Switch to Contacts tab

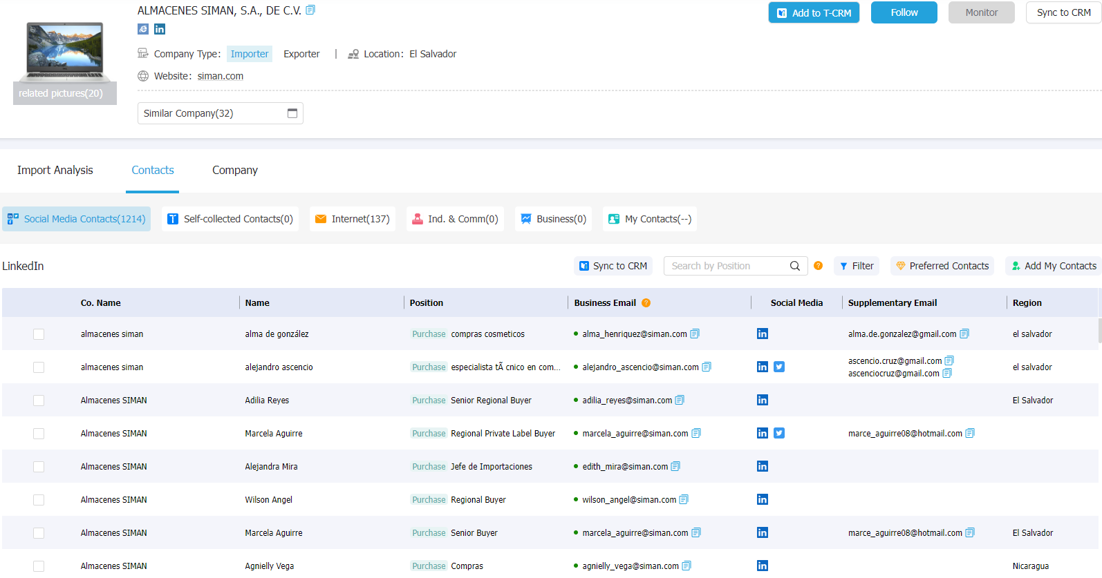[x=153, y=170]
